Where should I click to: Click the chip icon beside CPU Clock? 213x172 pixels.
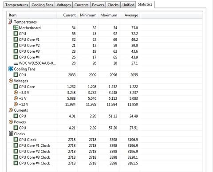(16, 140)
